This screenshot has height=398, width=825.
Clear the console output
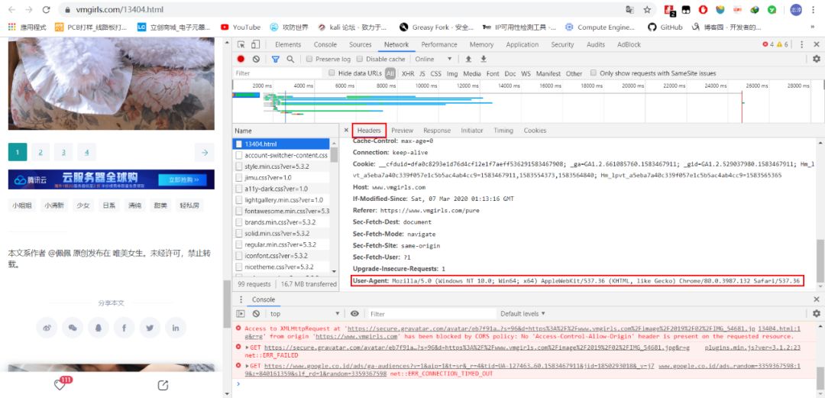point(256,313)
